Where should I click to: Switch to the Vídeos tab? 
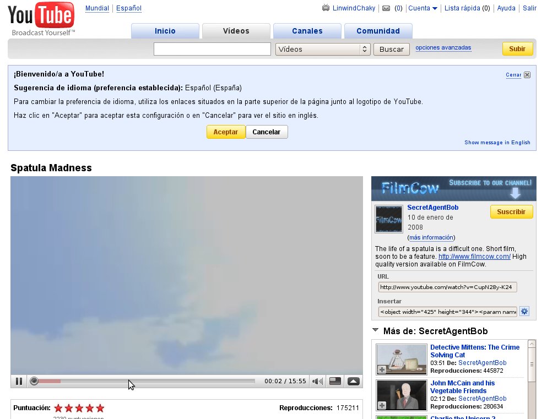[x=236, y=31]
